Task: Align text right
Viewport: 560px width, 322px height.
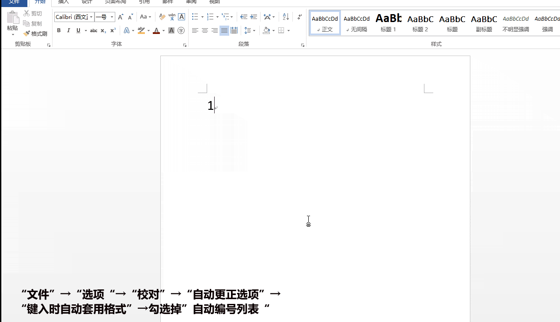Action: tap(215, 30)
